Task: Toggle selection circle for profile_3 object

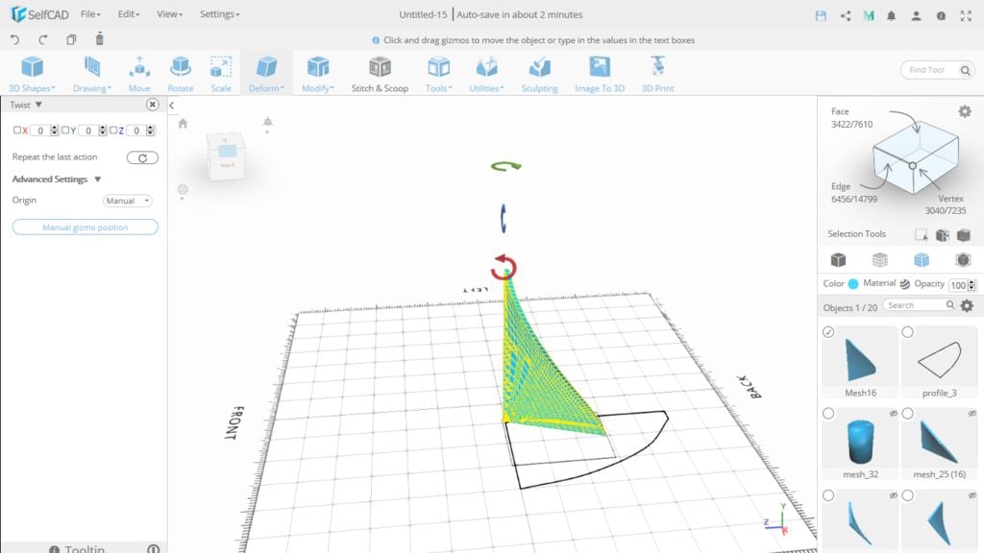Action: point(908,332)
